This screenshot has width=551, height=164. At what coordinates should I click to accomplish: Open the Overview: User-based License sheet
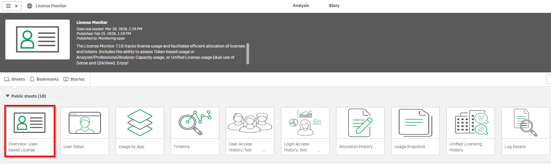[x=30, y=131]
